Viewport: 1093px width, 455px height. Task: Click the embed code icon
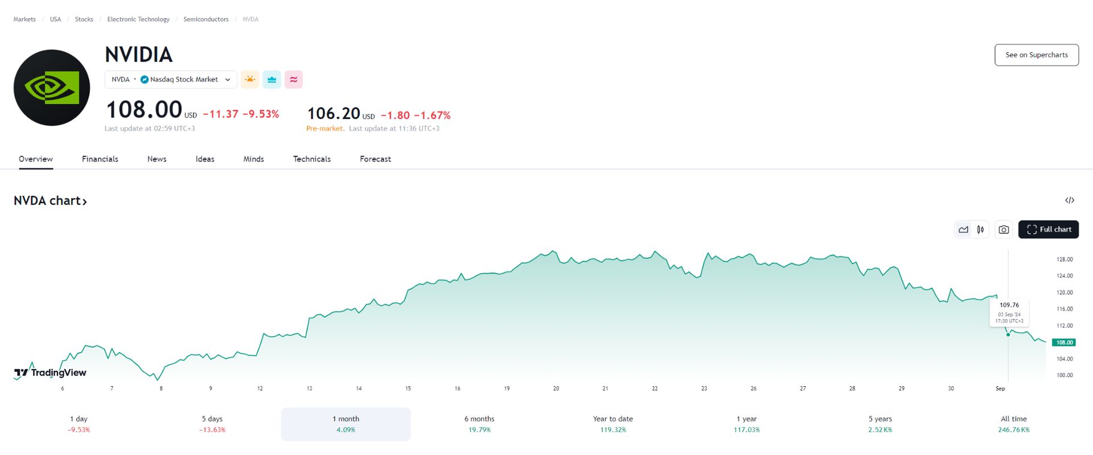click(x=1070, y=200)
